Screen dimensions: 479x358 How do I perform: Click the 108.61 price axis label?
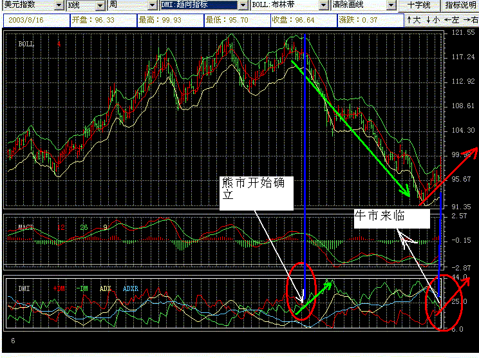click(x=463, y=106)
